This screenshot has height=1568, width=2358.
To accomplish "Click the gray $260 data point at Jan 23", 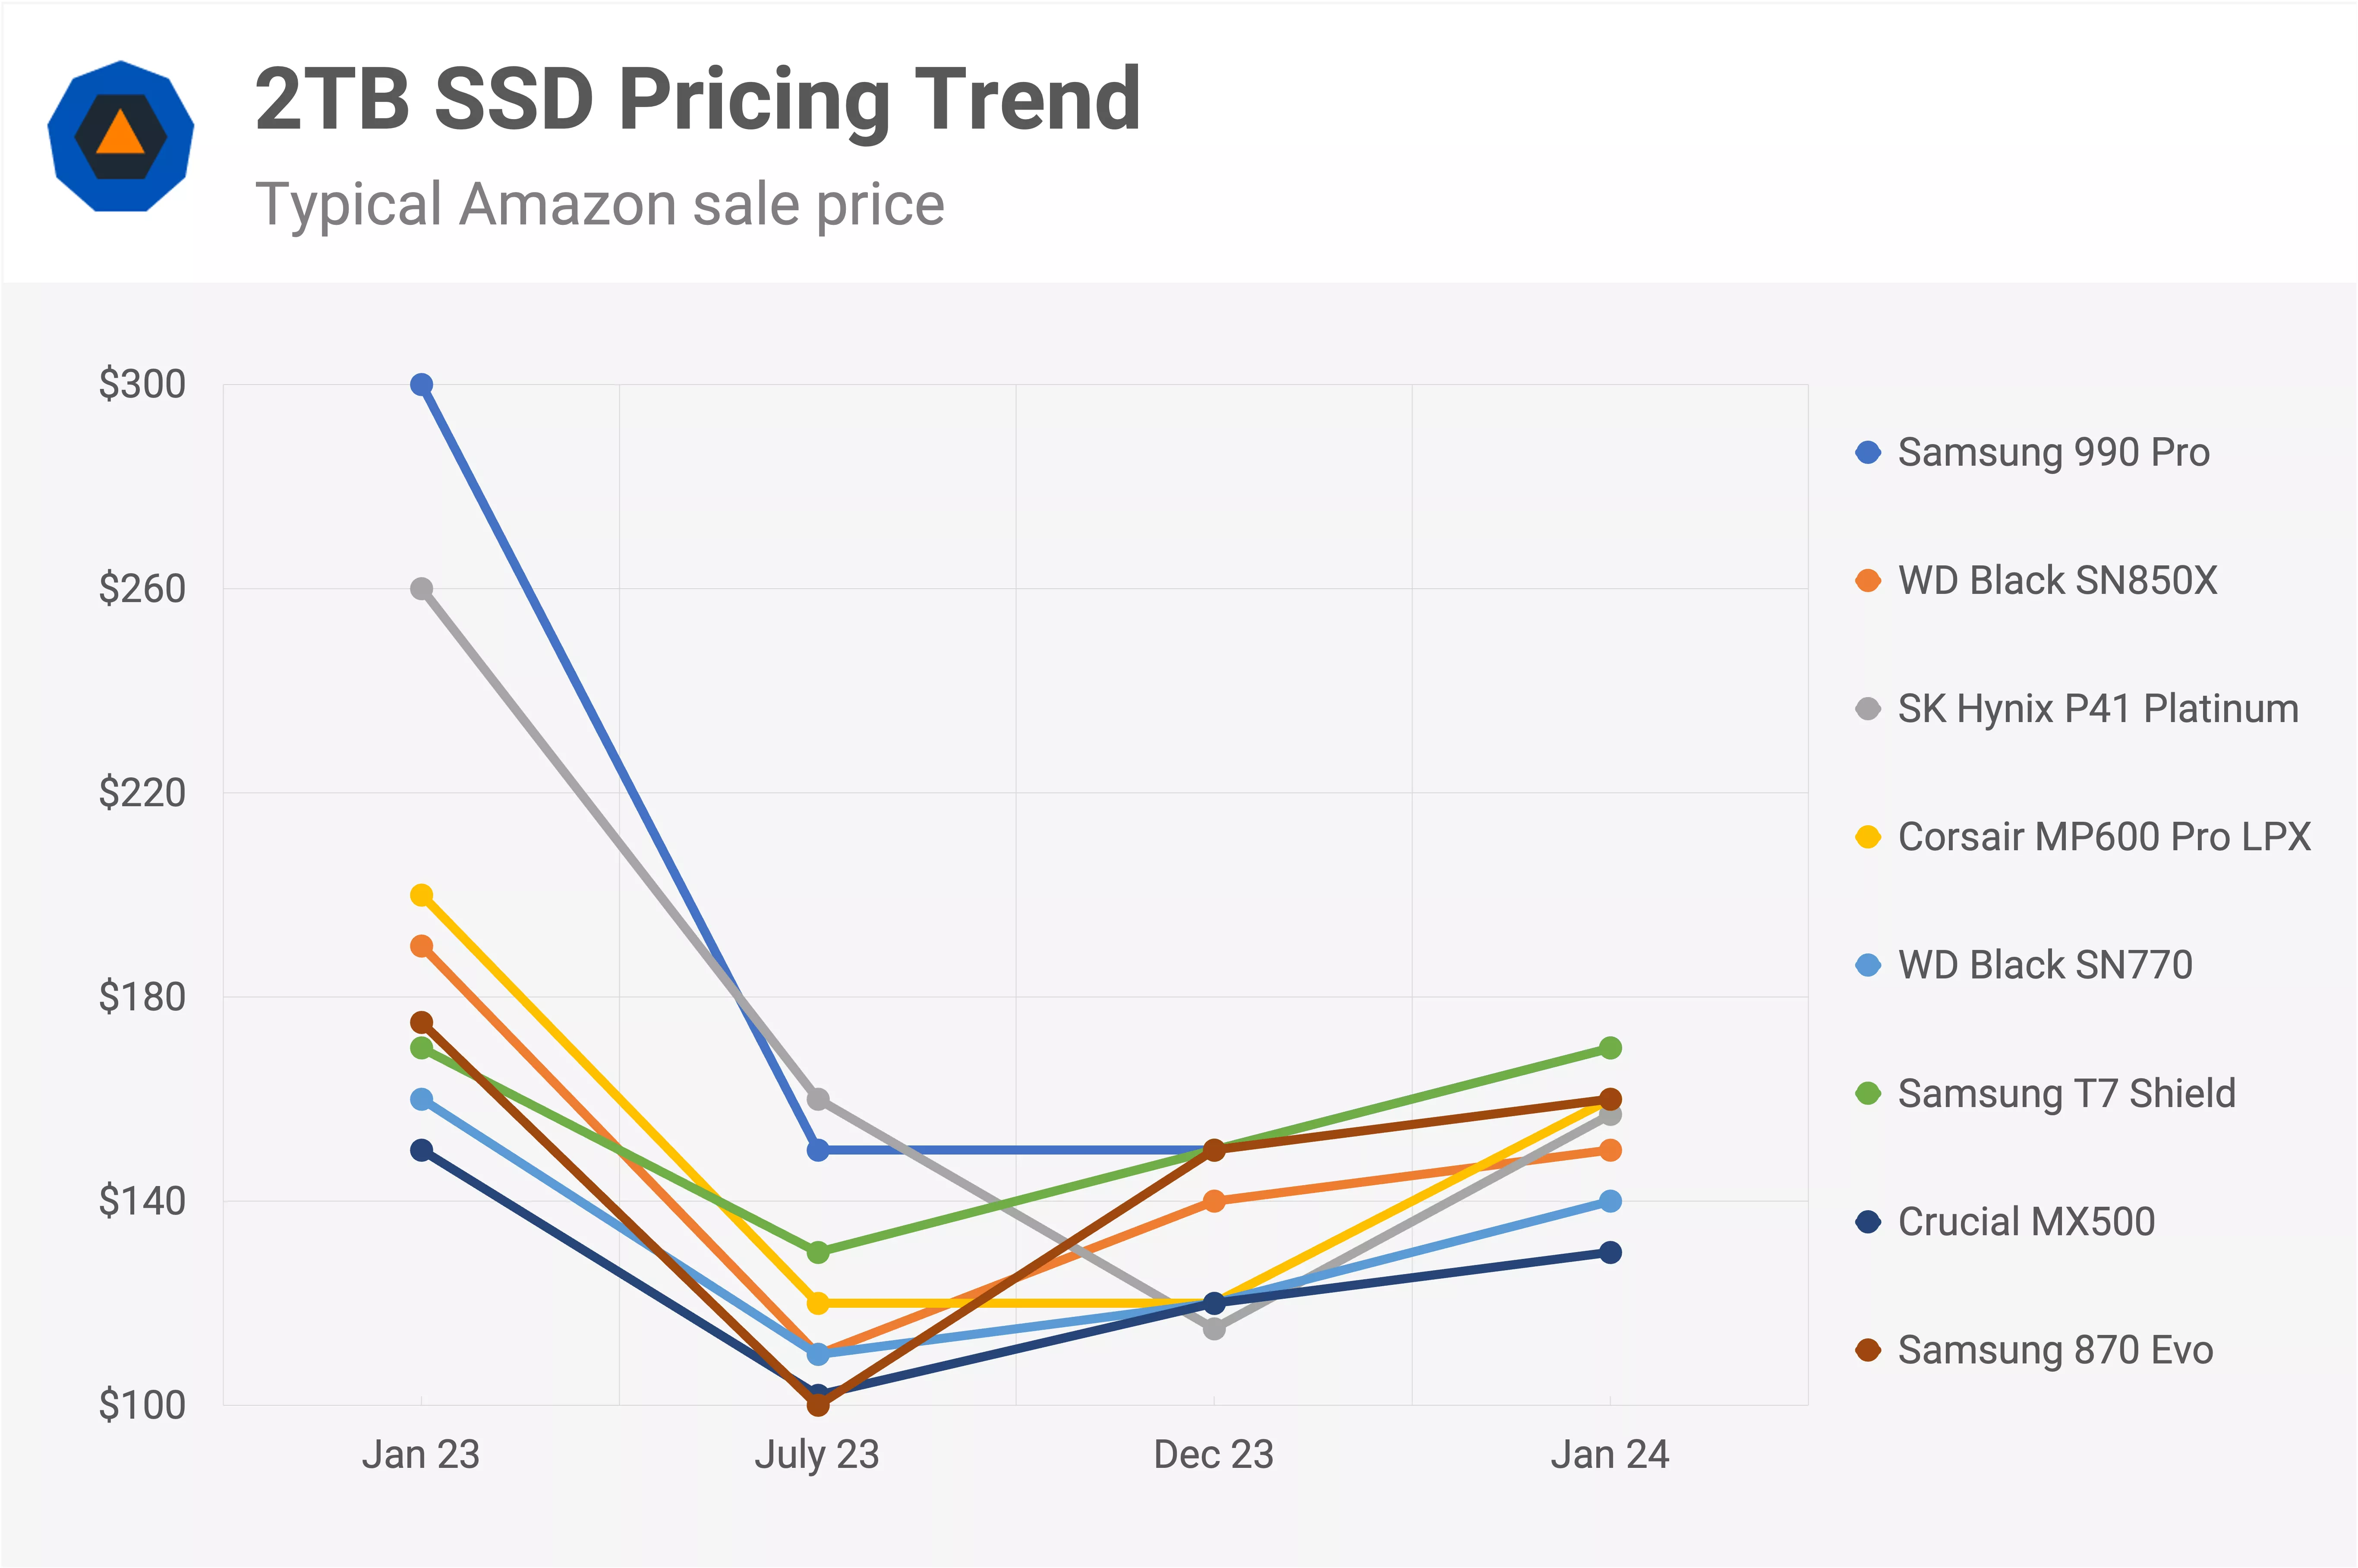I will point(422,589).
